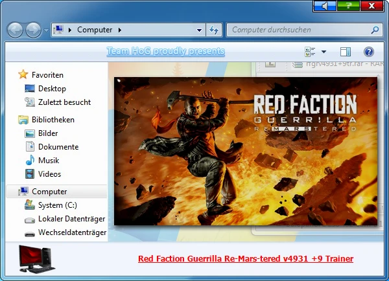Open the Videos library

(49, 174)
